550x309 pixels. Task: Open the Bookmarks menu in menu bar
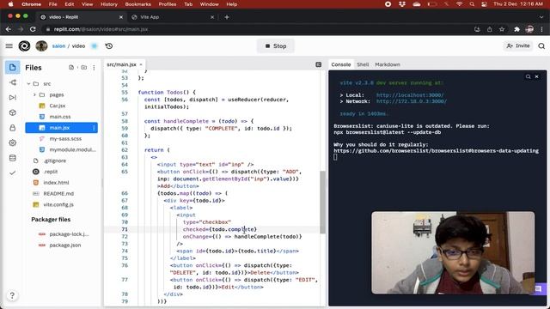pyautogui.click(x=137, y=4)
